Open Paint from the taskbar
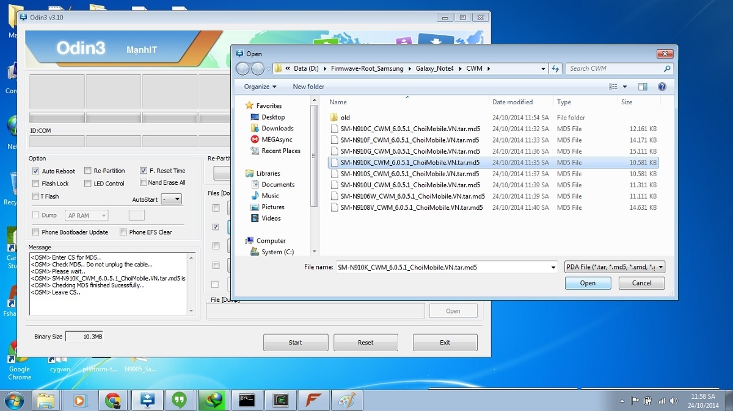This screenshot has height=411, width=733. [346, 401]
